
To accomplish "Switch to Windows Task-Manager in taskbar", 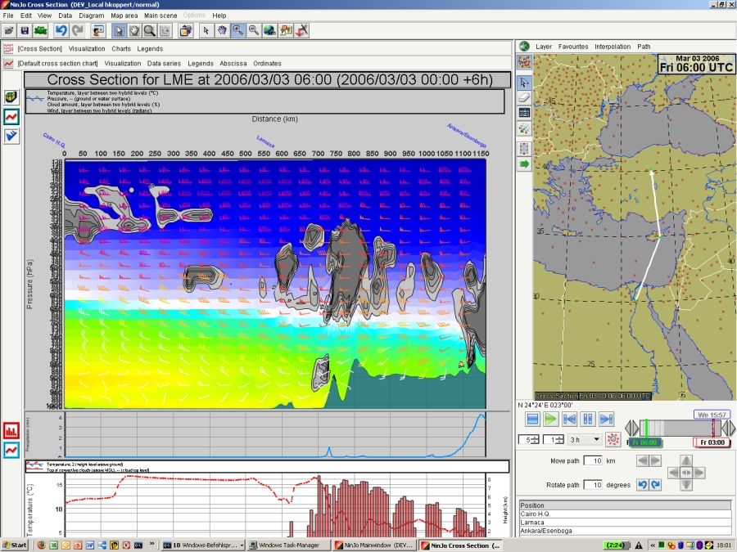I will (289, 545).
